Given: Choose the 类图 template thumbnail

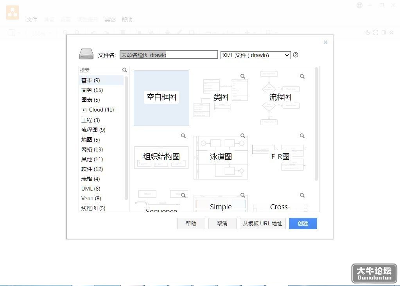Looking at the screenshot, I should pyautogui.click(x=221, y=98).
